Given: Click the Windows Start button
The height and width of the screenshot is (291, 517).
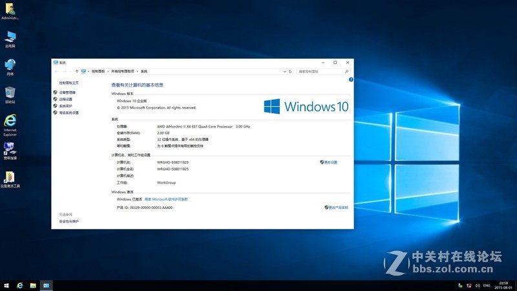Looking at the screenshot, I should [6, 286].
